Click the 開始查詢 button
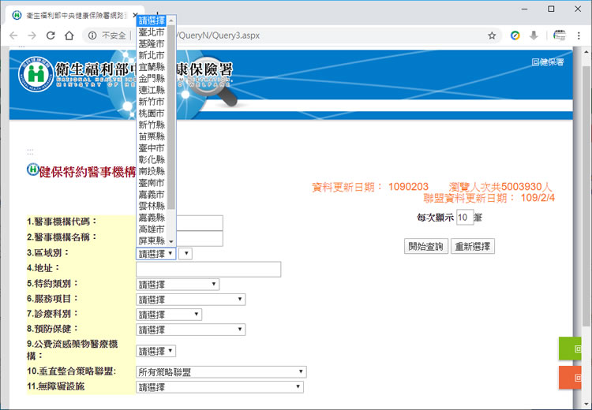This screenshot has width=592, height=410. [426, 246]
